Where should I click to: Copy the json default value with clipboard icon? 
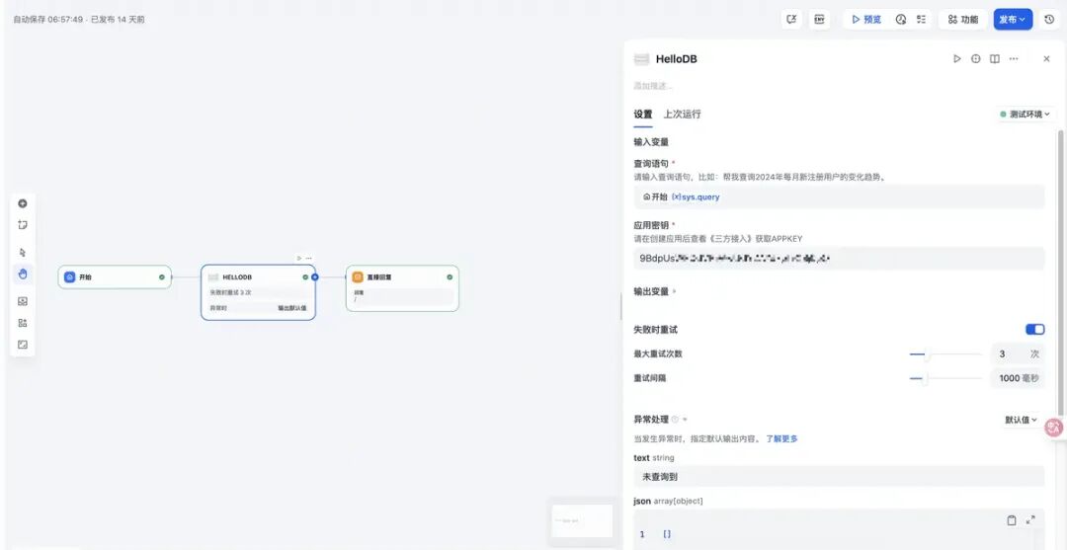click(x=1012, y=520)
